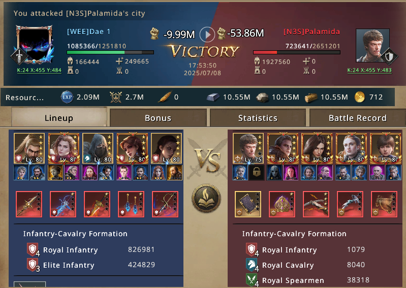406x288 pixels.
Task: Click the EXP resource icon
Action: (67, 97)
